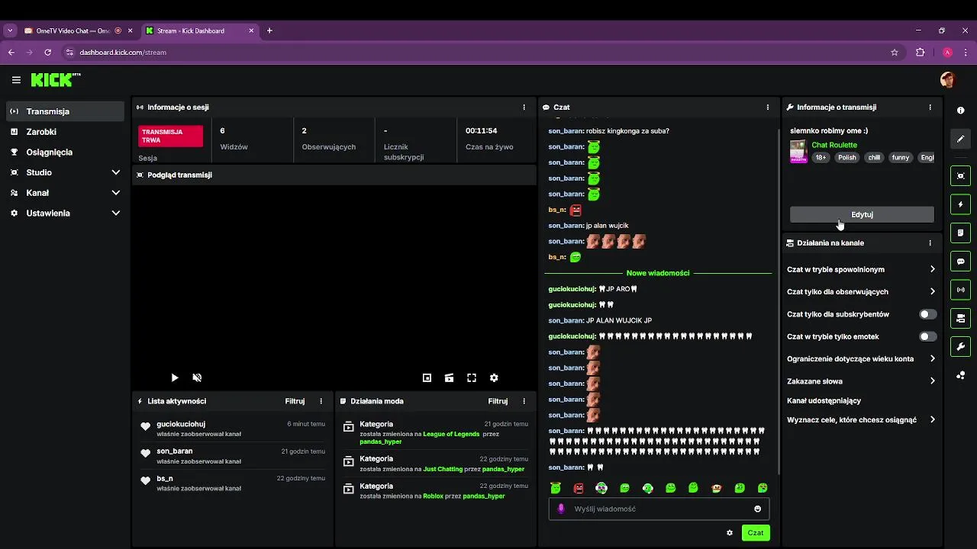The image size is (977, 549).
Task: Switch to OmeTV Video Chat tab
Action: pyautogui.click(x=73, y=30)
